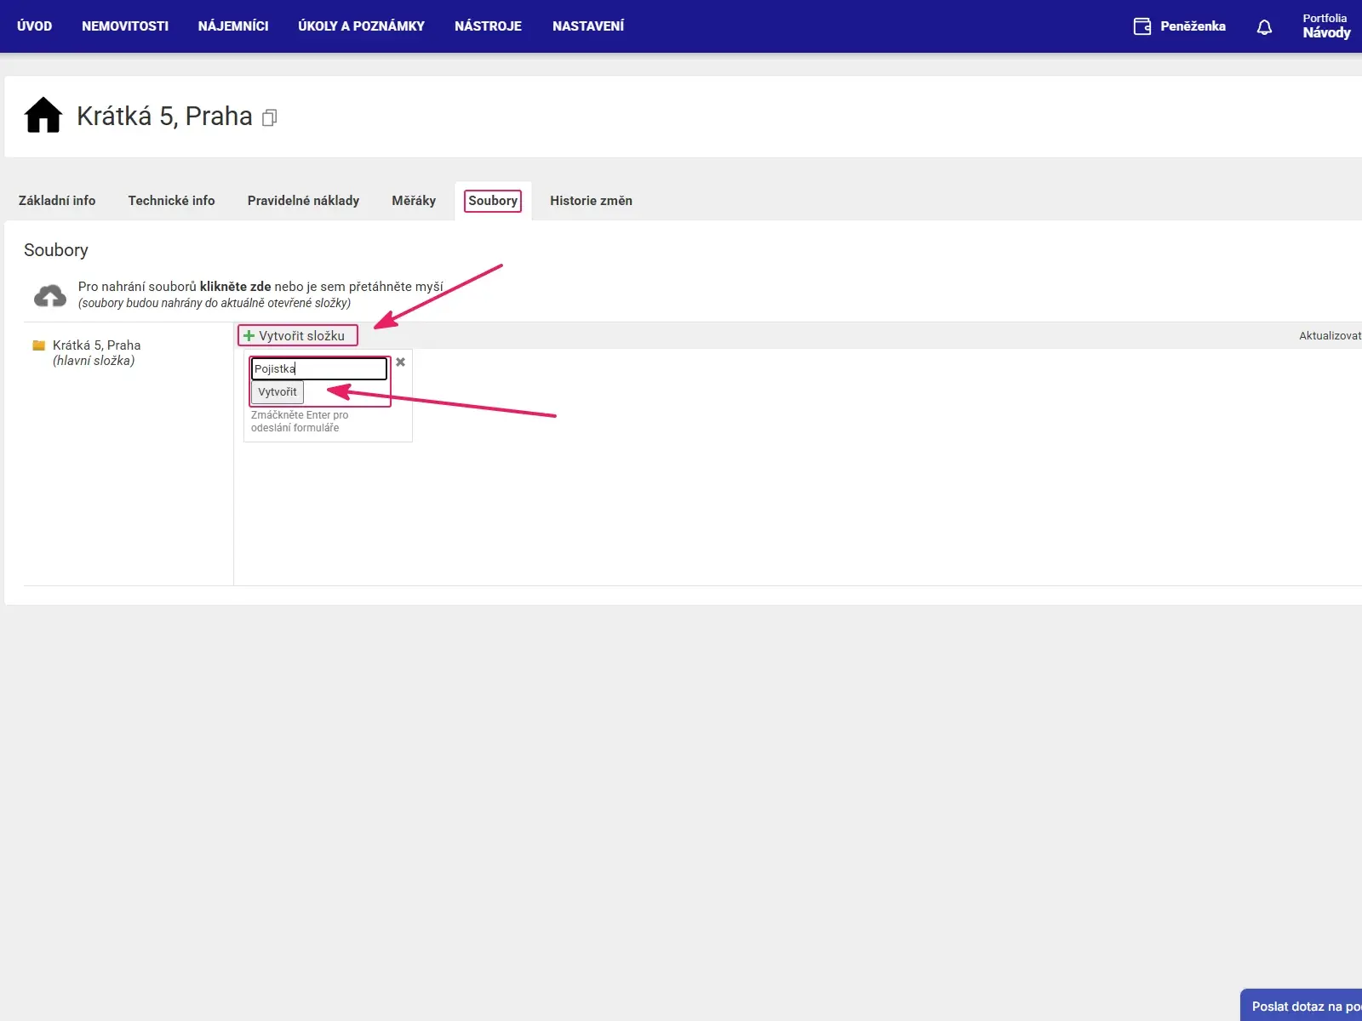The width and height of the screenshot is (1362, 1021).
Task: Click the Vytvořit submit button
Action: click(278, 392)
